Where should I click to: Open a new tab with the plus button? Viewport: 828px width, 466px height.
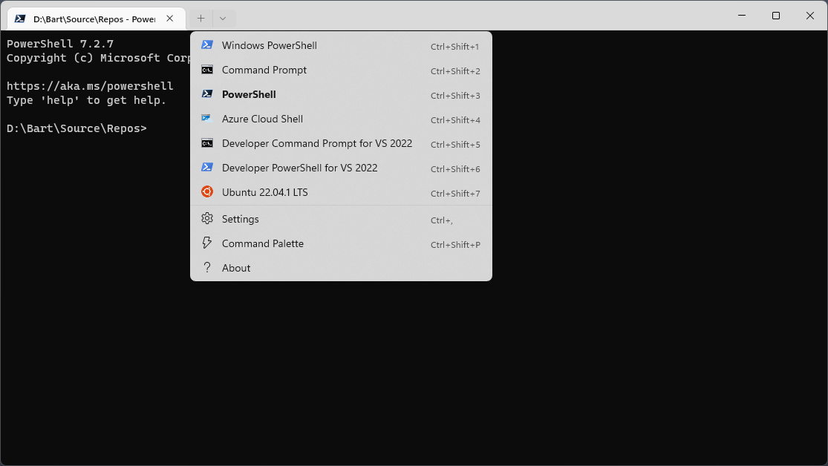pos(201,18)
